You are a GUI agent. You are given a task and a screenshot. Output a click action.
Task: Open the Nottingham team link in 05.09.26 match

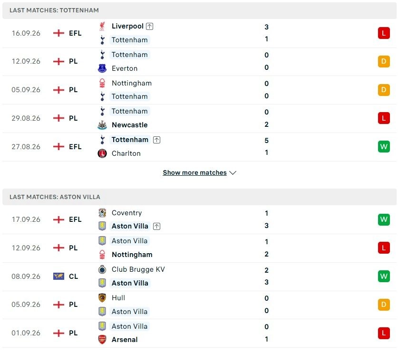click(132, 83)
